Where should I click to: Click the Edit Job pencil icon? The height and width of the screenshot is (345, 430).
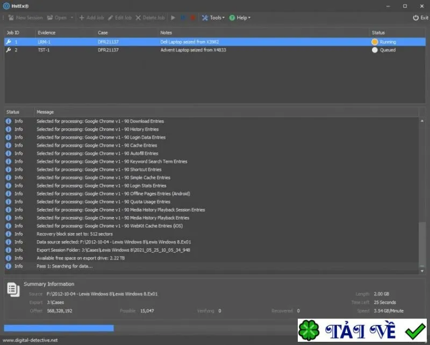(110, 18)
